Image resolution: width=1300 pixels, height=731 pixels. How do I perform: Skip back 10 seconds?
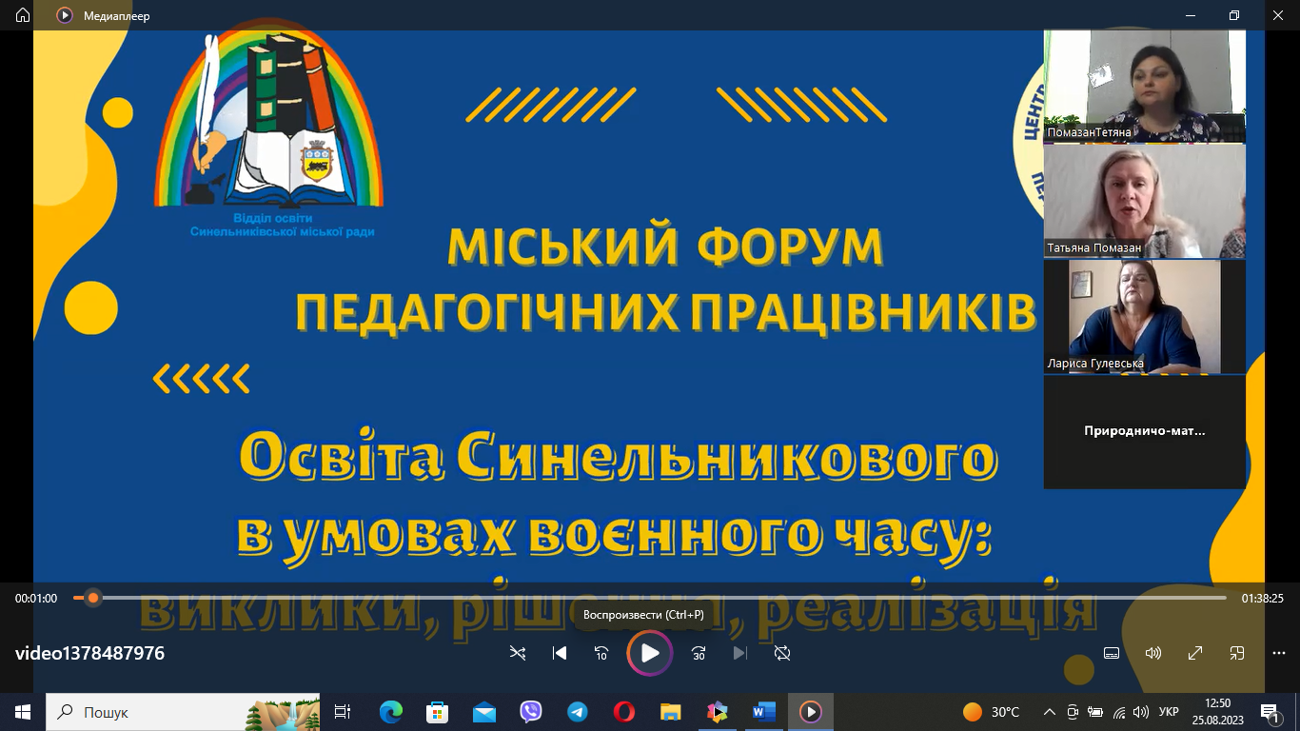tap(601, 653)
